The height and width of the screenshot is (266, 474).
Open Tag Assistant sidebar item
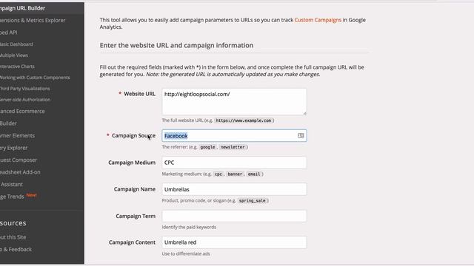pyautogui.click(x=12, y=184)
